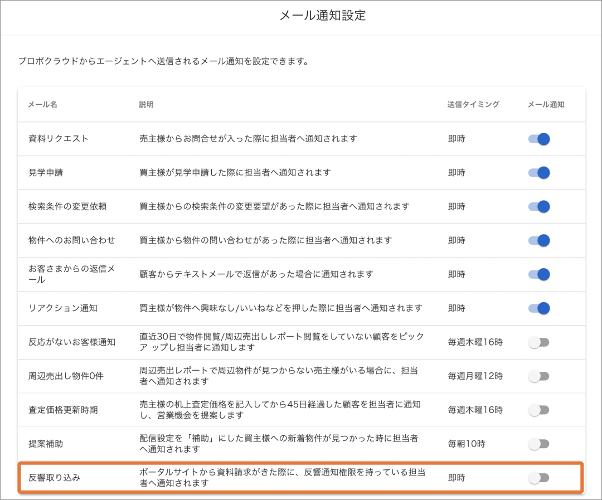Turn on 周辺売出し物件0件 notification
The width and height of the screenshot is (602, 500).
click(x=539, y=376)
